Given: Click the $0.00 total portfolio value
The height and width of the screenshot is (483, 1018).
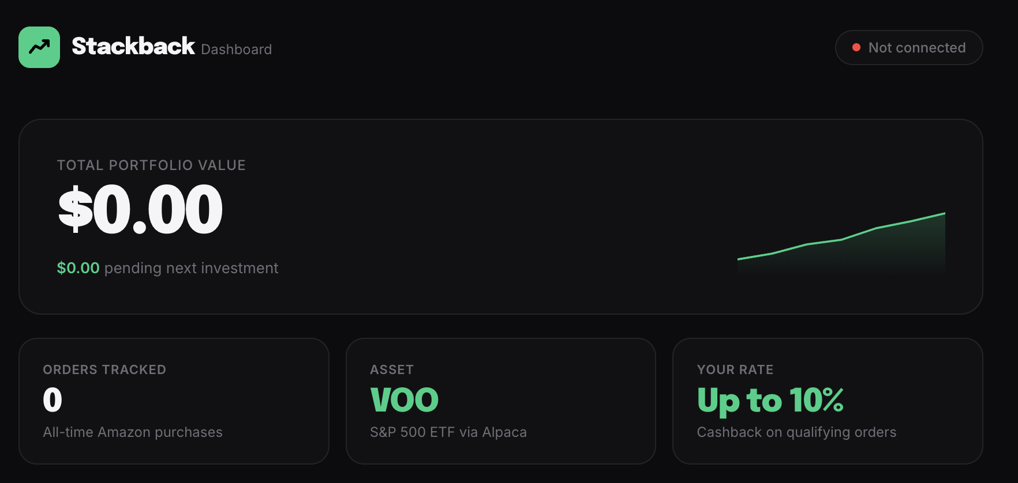Looking at the screenshot, I should tap(140, 210).
